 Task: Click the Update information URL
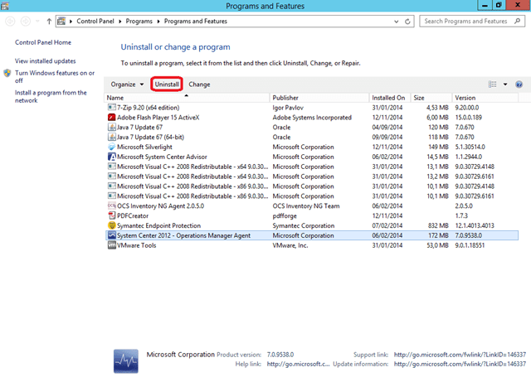coord(460,364)
